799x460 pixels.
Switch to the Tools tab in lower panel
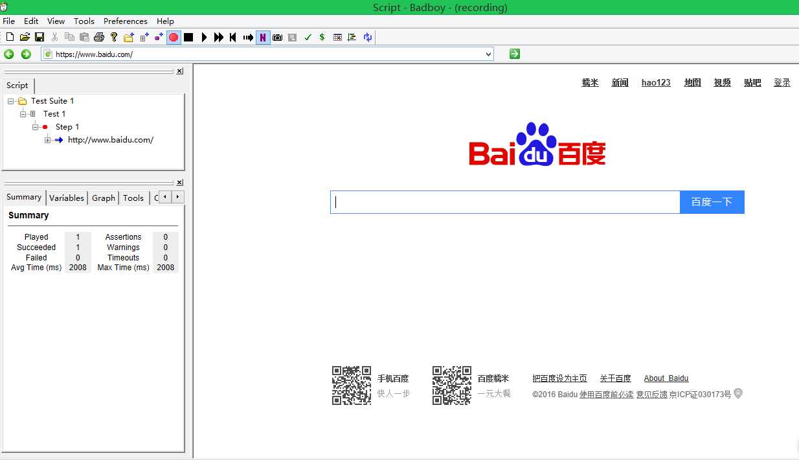click(x=133, y=198)
